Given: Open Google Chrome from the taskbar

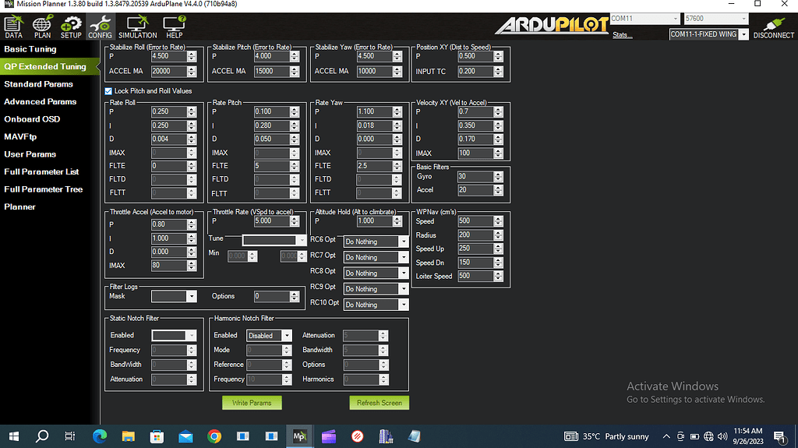Looking at the screenshot, I should 214,436.
